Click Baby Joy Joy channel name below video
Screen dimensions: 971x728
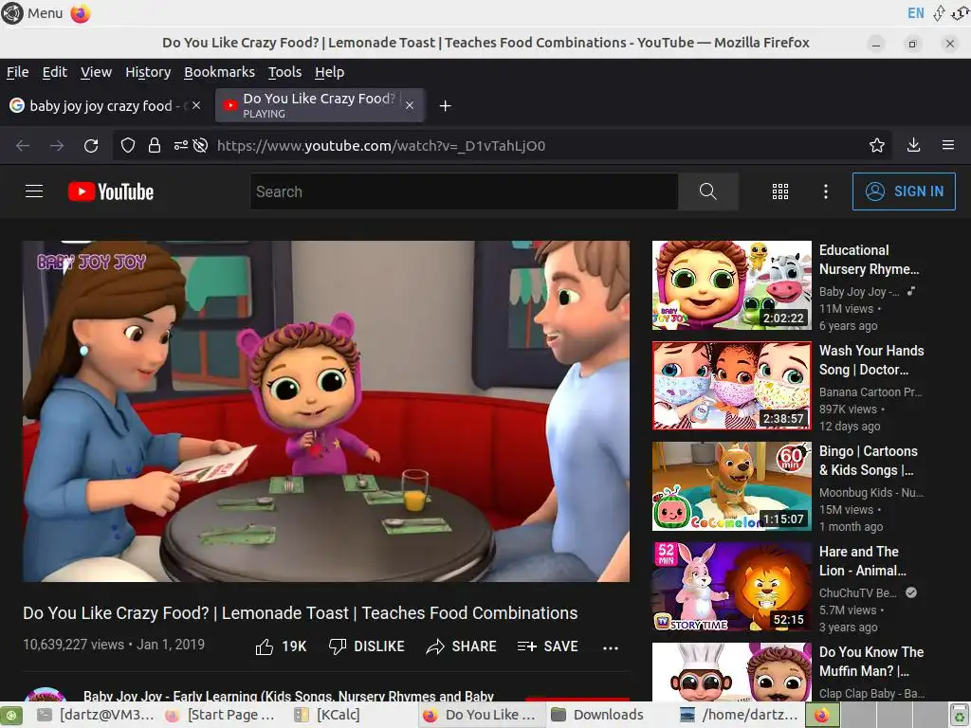click(288, 696)
